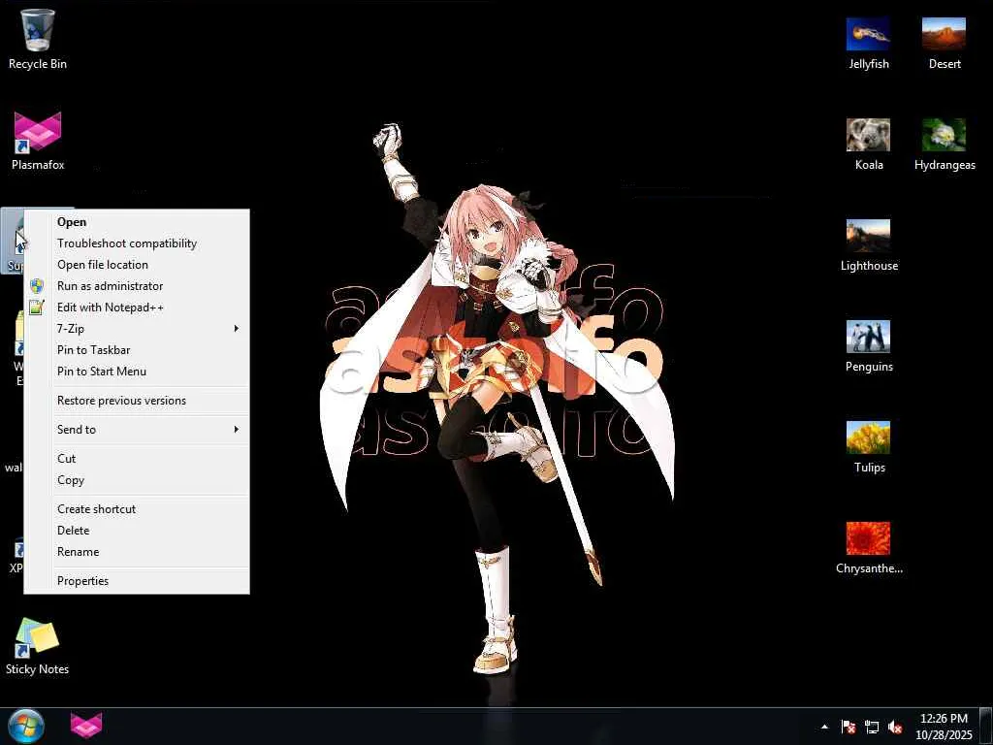This screenshot has width=993, height=745.
Task: Select the Koala image file
Action: coord(868,144)
